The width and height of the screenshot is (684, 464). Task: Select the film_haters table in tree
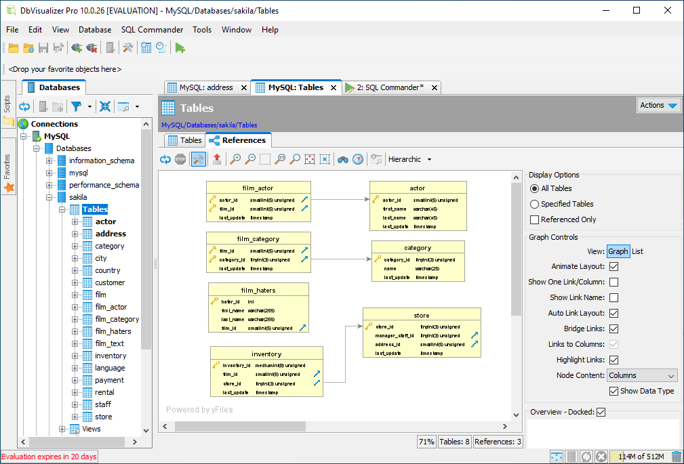tap(113, 331)
